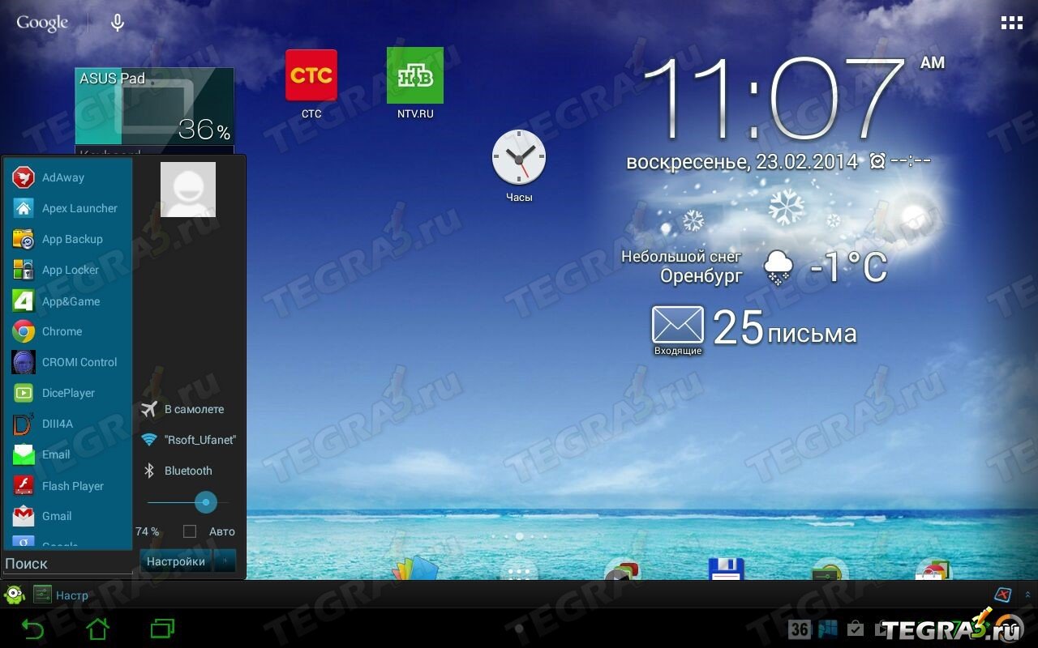Click the green monster start button
The width and height of the screenshot is (1038, 648).
[x=15, y=595]
